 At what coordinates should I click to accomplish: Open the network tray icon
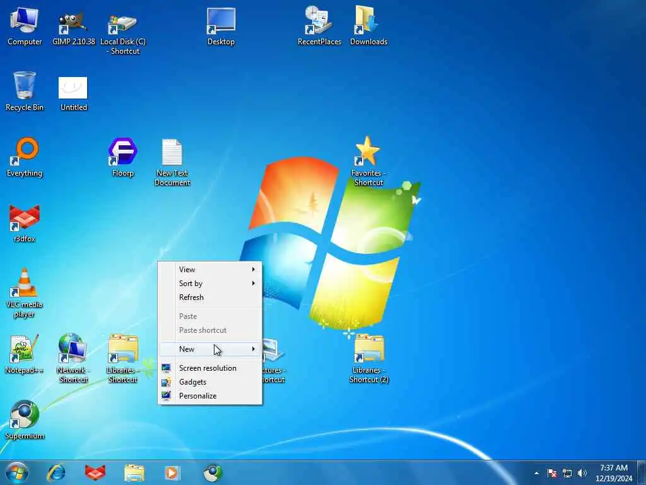tap(567, 473)
